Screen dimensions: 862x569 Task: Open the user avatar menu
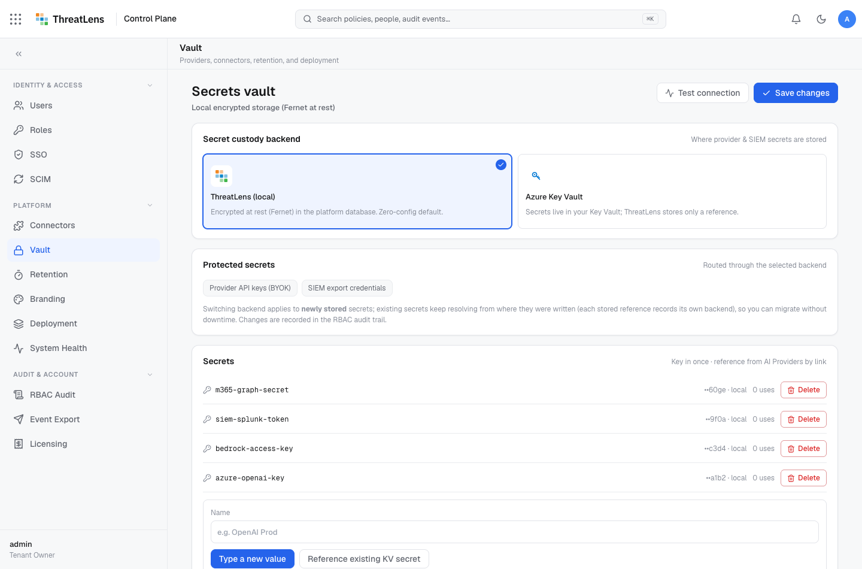(847, 19)
